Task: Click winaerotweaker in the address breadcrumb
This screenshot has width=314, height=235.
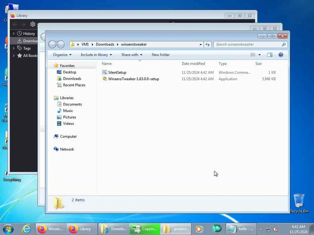Action: (134, 44)
